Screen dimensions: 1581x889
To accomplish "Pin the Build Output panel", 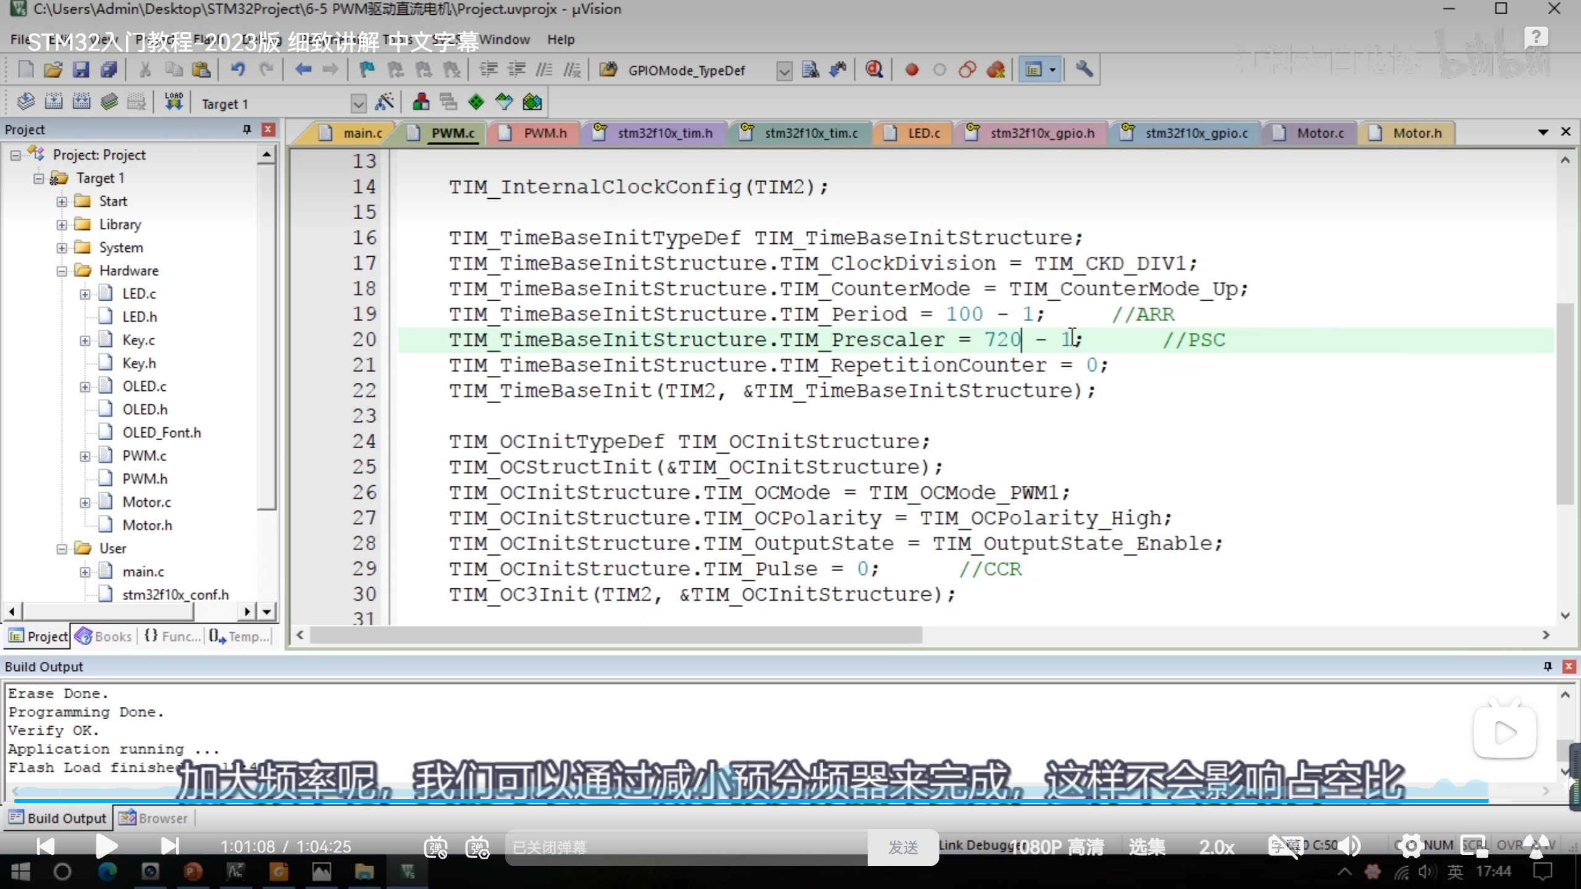I will [1548, 666].
